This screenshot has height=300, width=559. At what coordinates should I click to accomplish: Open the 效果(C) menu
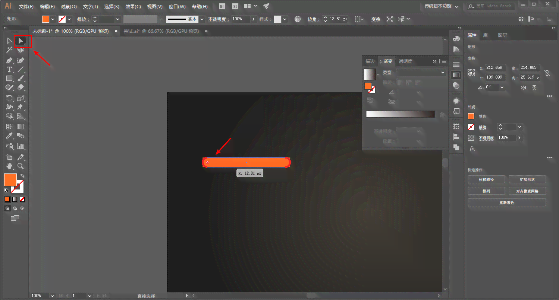[x=133, y=6]
